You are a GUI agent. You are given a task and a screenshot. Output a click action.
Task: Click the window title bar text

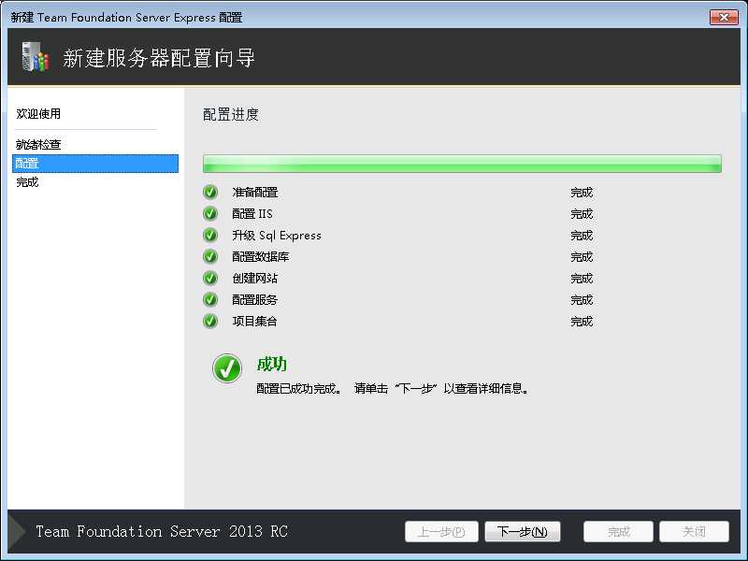[126, 18]
